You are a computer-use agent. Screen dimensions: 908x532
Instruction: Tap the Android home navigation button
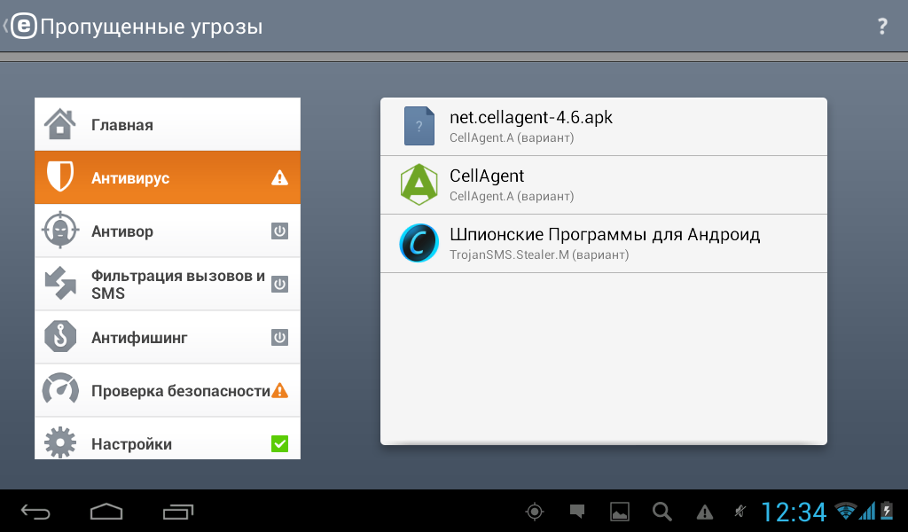106,512
